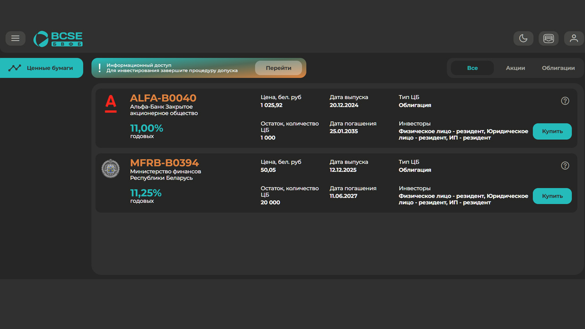Buy the ALFA-B0040 bond
This screenshot has height=329, width=585.
[552, 131]
